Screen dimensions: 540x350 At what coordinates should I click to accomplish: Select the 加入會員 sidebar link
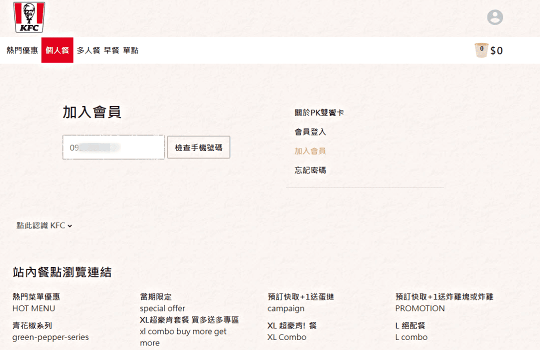point(310,151)
